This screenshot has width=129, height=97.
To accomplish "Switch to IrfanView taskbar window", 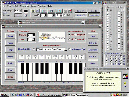I will point(49,95).
